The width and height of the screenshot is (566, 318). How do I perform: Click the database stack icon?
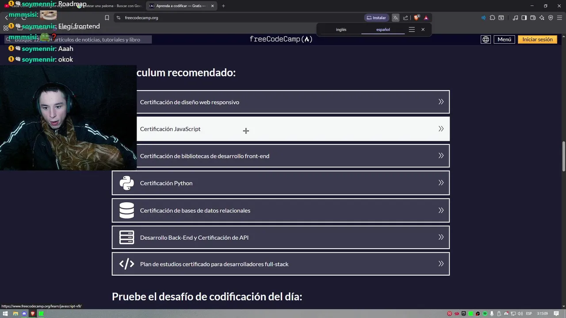tap(126, 210)
